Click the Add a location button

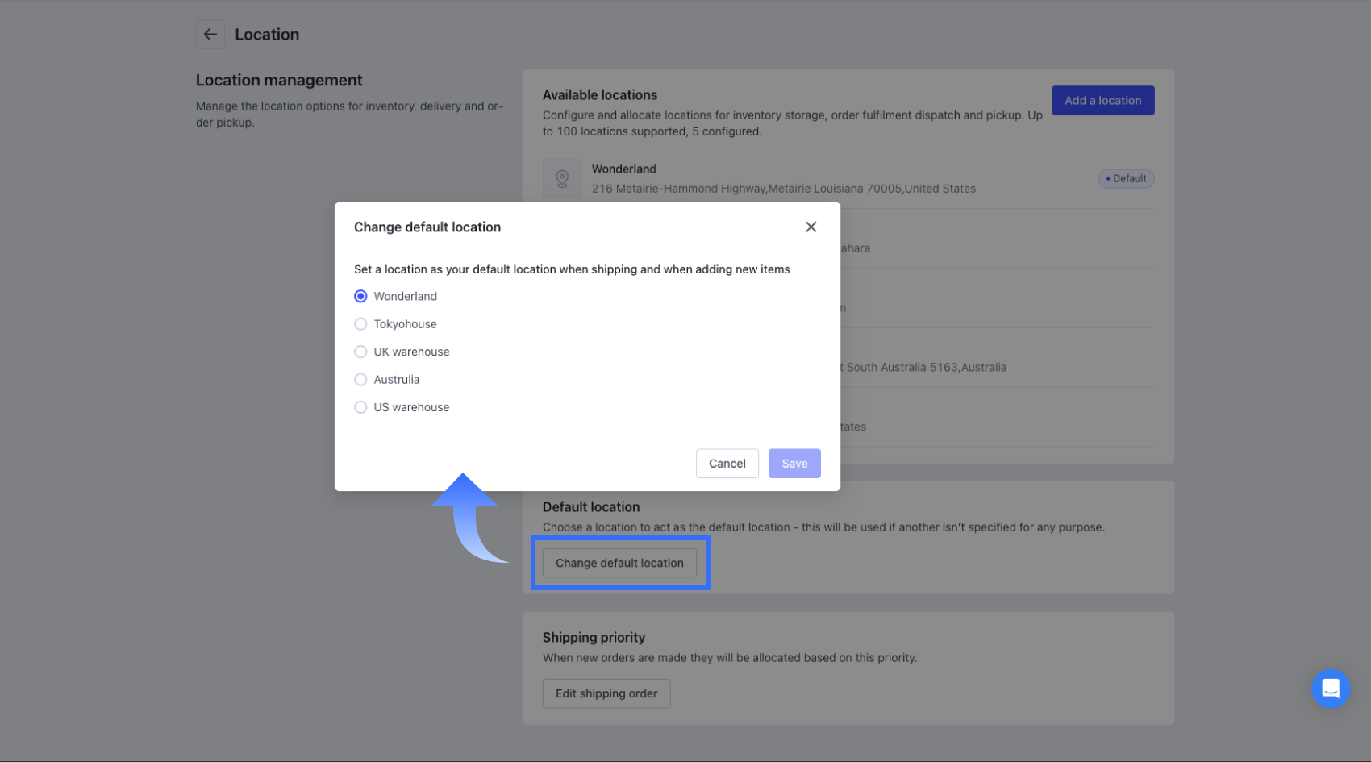tap(1102, 101)
